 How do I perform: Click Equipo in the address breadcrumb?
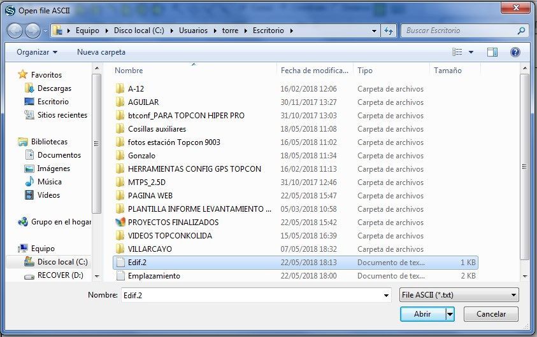(x=87, y=31)
